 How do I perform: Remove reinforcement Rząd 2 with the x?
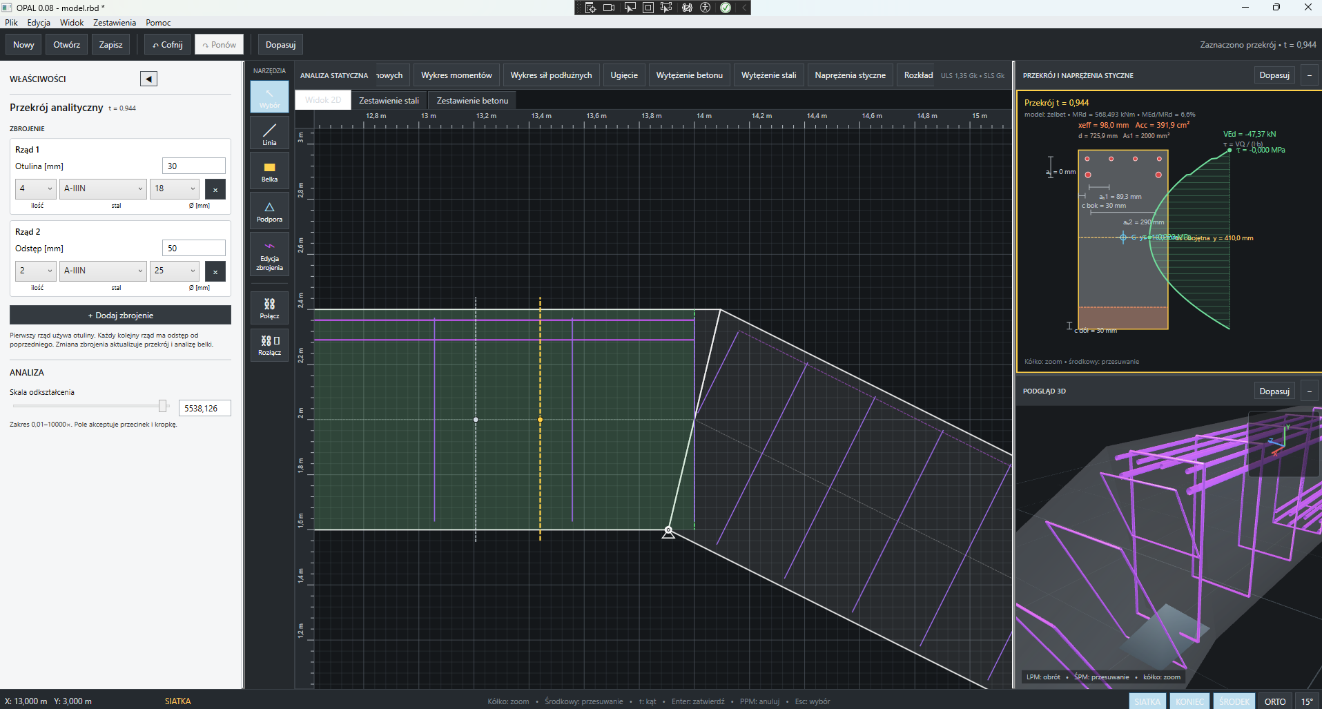pos(215,271)
